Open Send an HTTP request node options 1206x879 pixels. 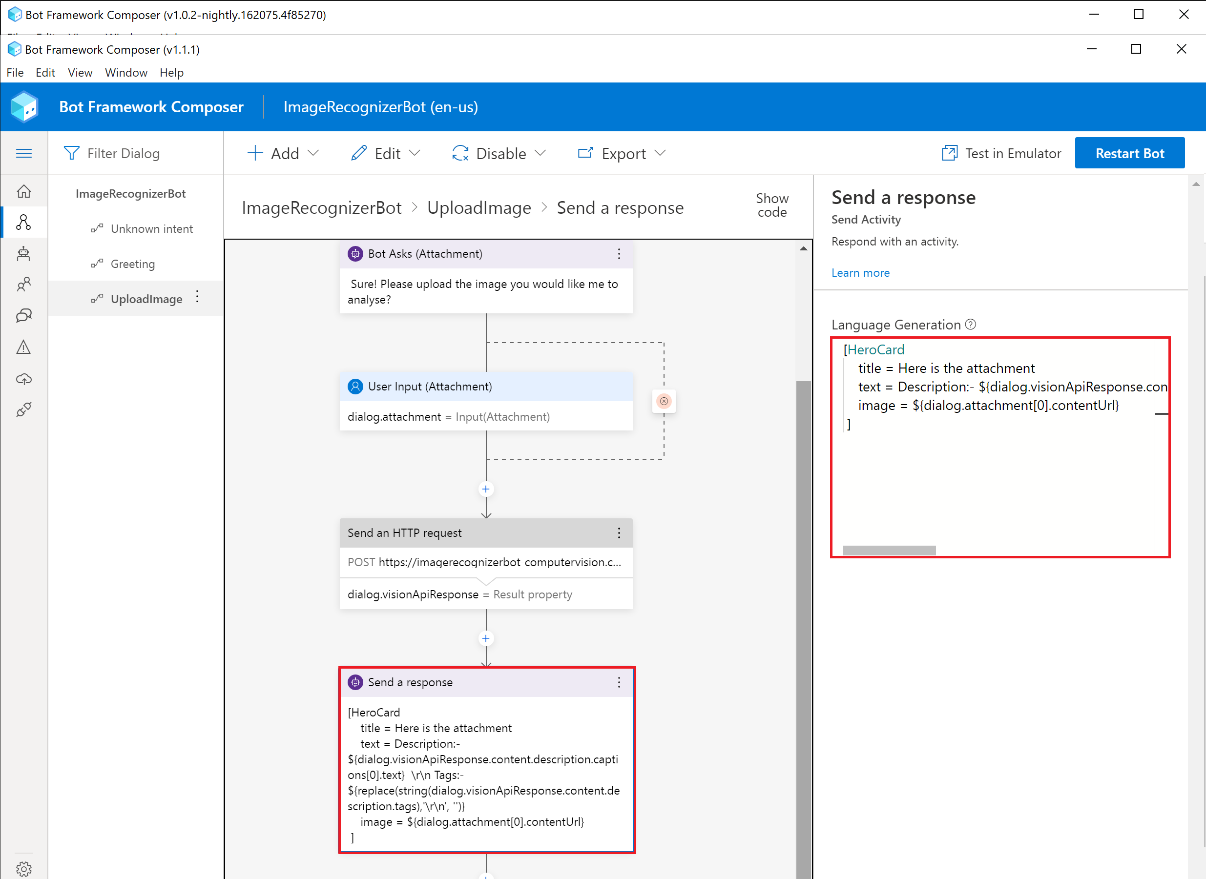pos(619,533)
